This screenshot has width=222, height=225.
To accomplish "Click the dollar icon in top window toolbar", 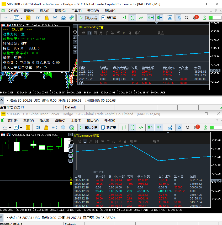I will pyautogui.click(x=28, y=18).
